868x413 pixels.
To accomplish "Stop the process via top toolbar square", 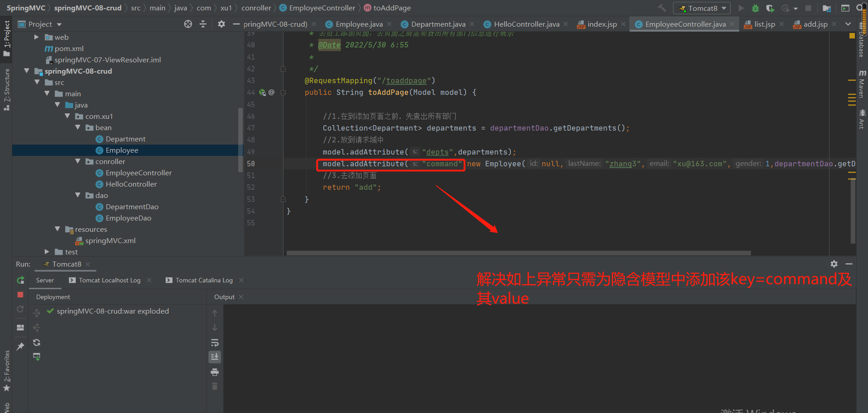I will [808, 8].
